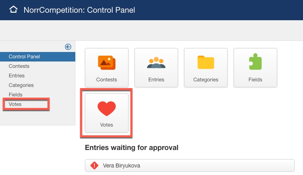This screenshot has height=175, width=303.
Task: Click the Contests label below the picture icon
Action: pos(107,80)
